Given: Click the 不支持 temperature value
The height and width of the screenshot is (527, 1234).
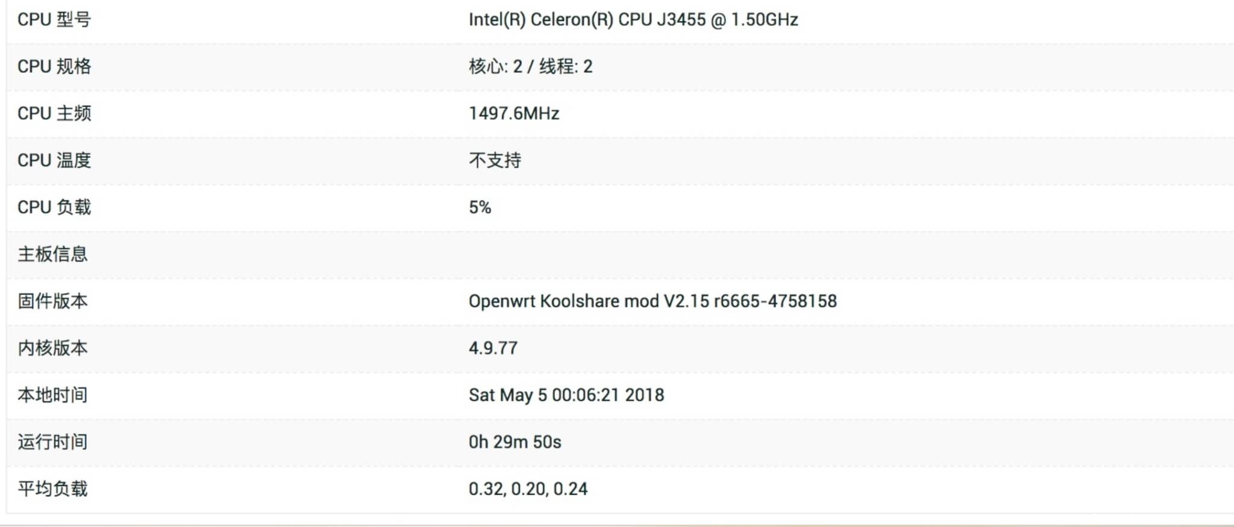Looking at the screenshot, I should pos(495,160).
